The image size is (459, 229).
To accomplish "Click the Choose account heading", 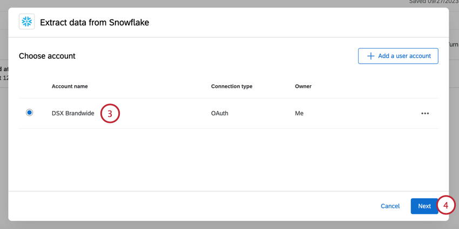I will click(47, 56).
